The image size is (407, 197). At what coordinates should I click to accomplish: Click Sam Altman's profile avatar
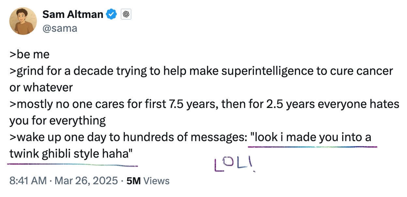(x=23, y=21)
